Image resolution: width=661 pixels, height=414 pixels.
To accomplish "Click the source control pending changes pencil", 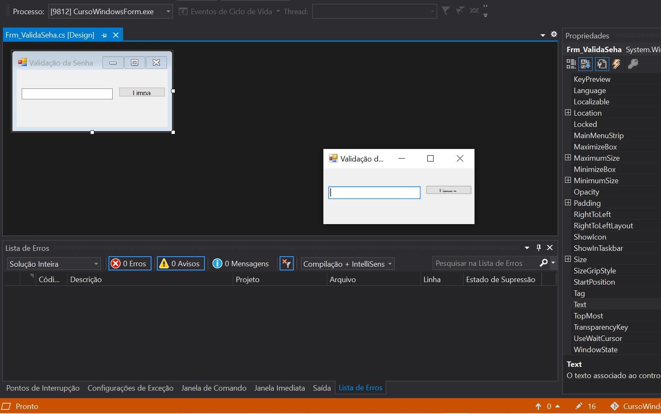I will coord(579,406).
